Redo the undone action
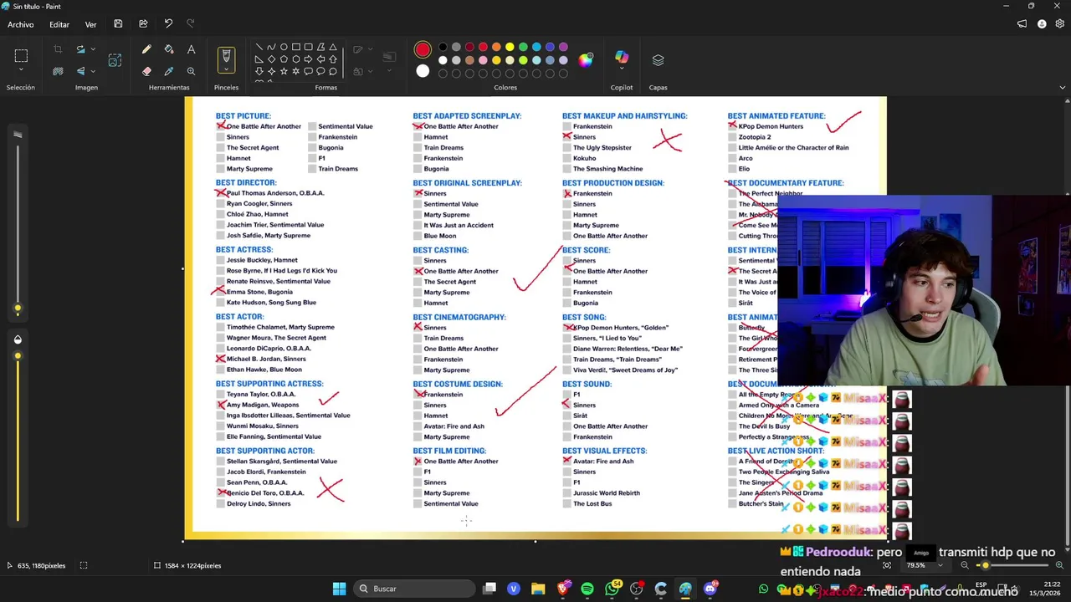The height and width of the screenshot is (602, 1071). (x=191, y=24)
